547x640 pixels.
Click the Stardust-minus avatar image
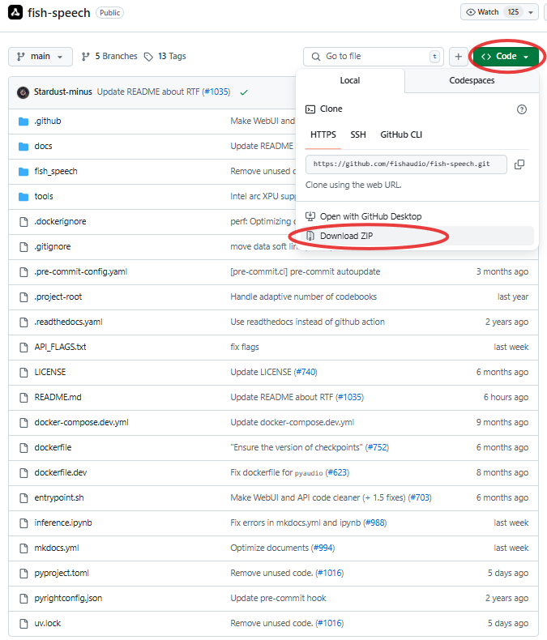24,92
